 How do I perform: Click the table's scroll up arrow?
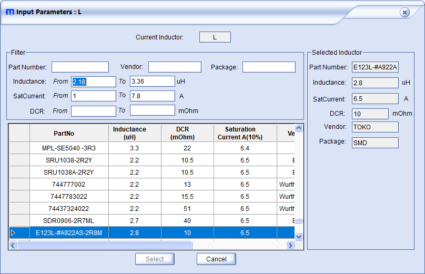(x=299, y=128)
